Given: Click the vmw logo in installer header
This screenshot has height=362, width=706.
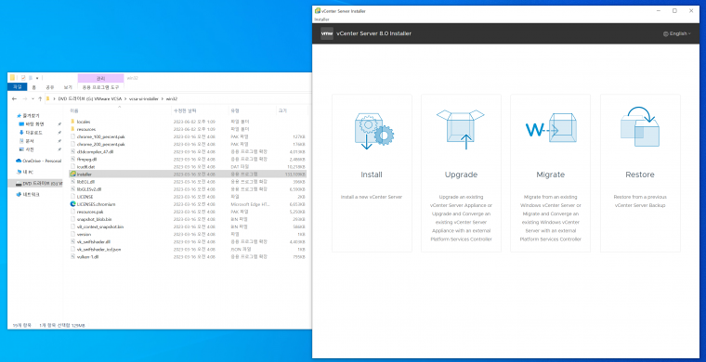Looking at the screenshot, I should pos(327,33).
